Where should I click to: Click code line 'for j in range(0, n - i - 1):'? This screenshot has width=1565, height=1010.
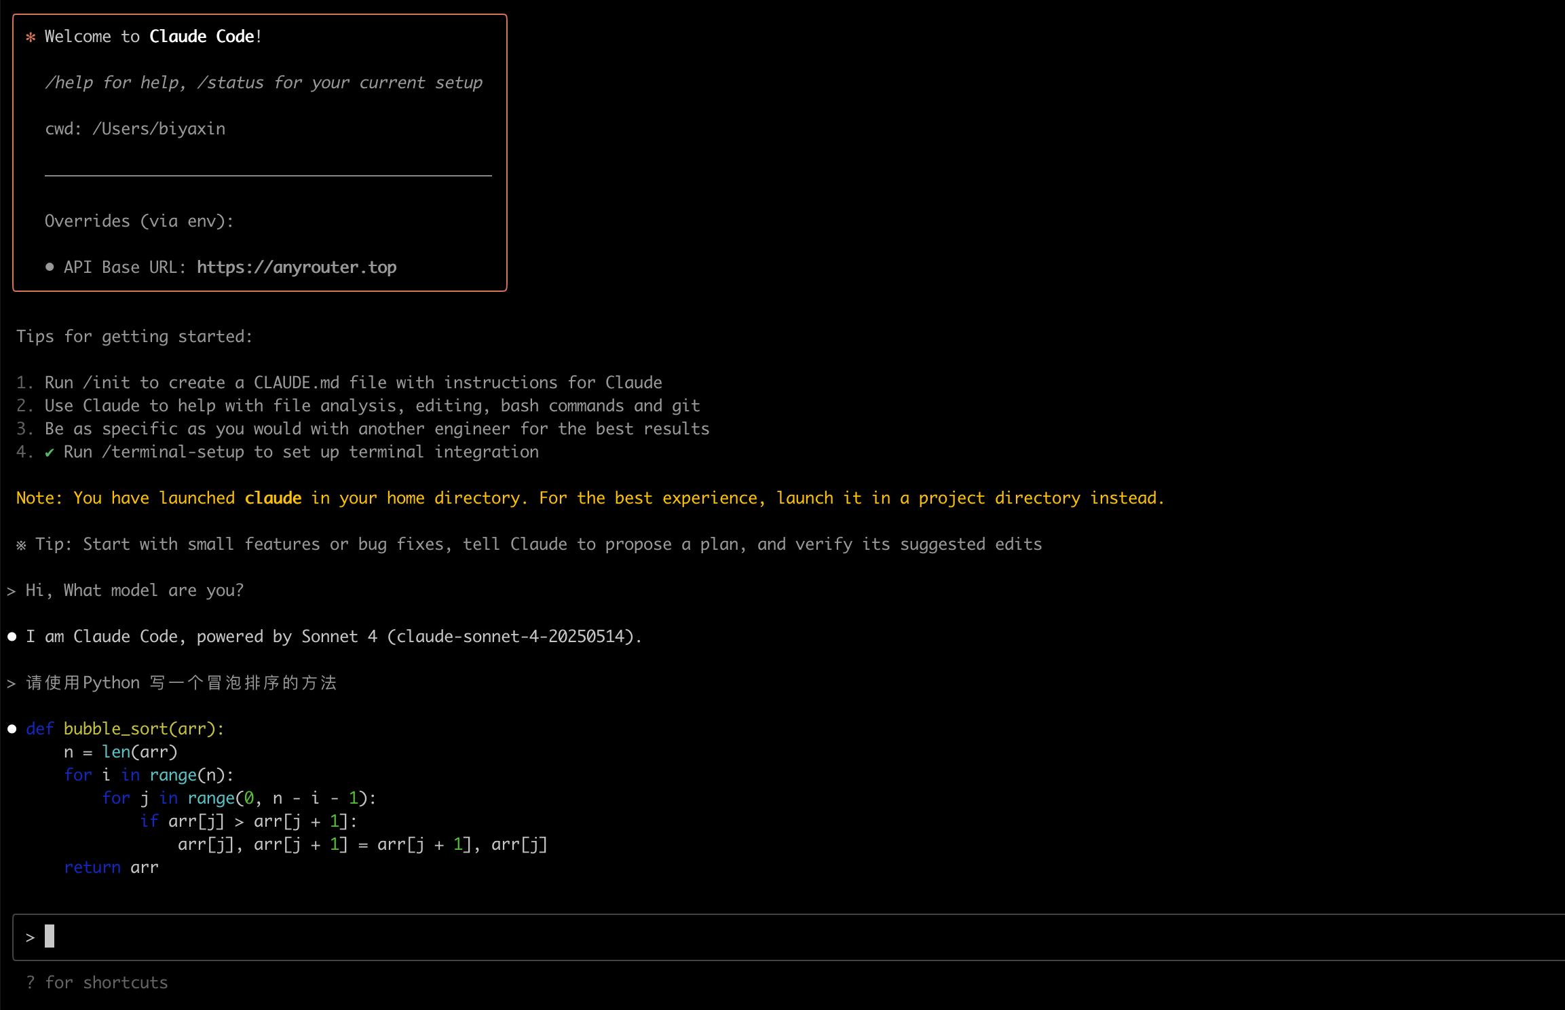[239, 798]
